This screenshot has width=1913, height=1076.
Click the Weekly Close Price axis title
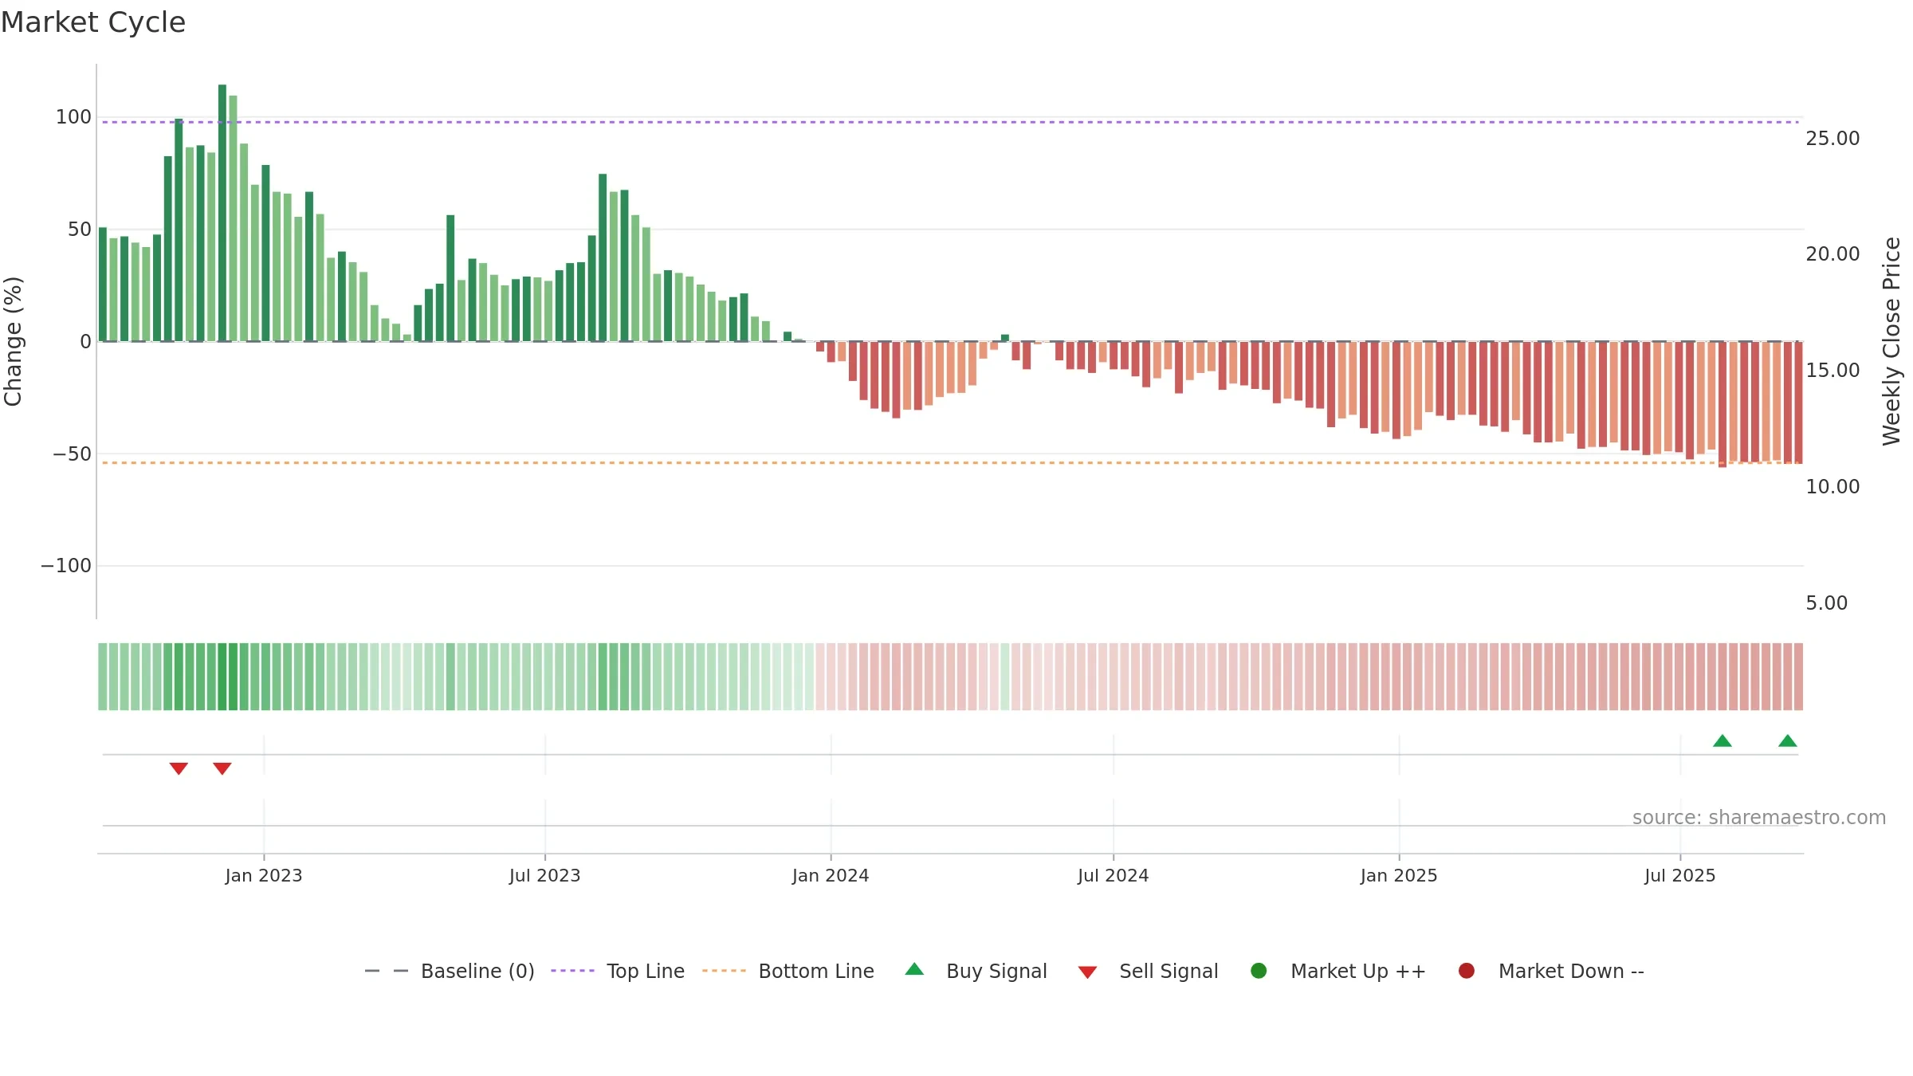(1891, 341)
